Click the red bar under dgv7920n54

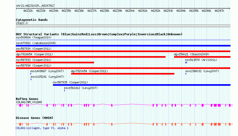point(123,74)
